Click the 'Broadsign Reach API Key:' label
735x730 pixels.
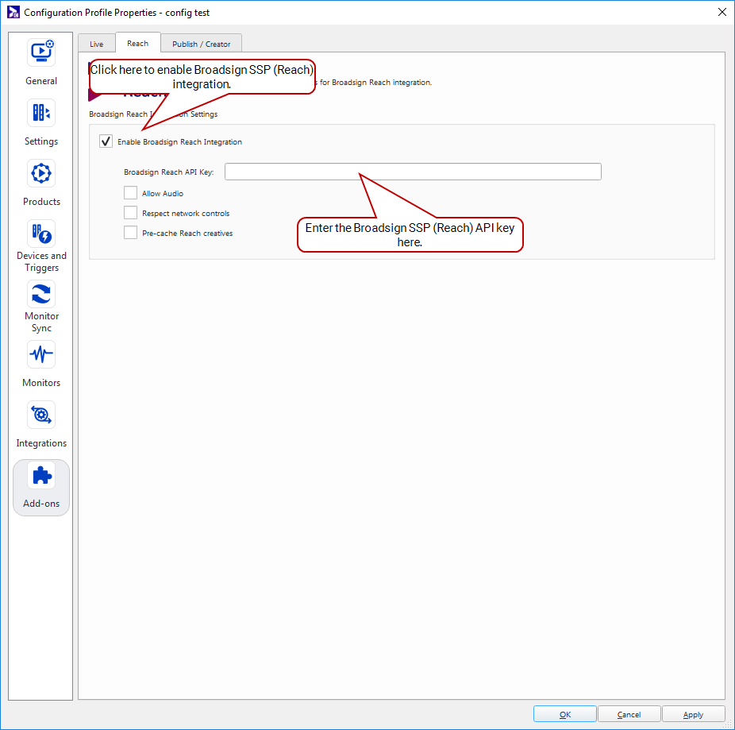click(169, 172)
